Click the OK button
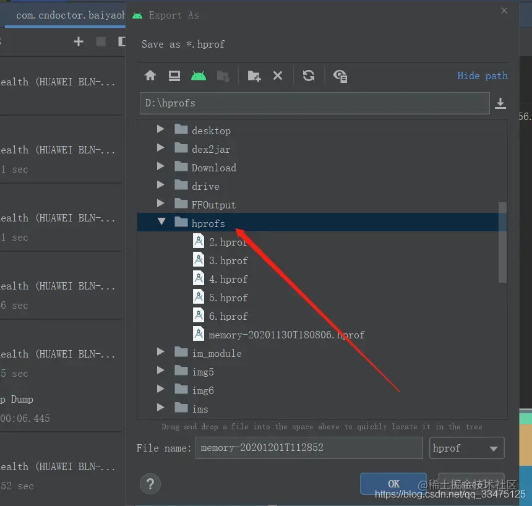Image resolution: width=532 pixels, height=506 pixels. pos(393,484)
